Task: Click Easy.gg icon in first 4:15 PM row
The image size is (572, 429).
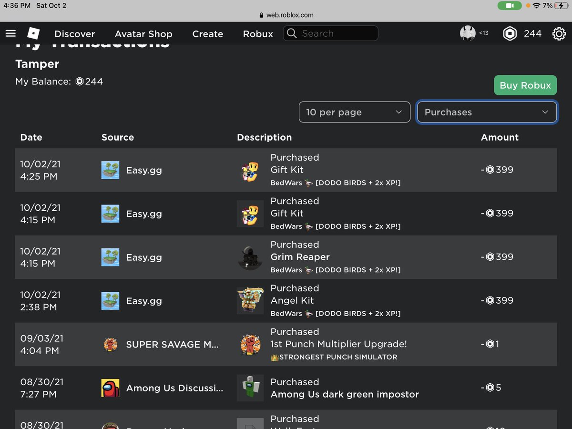Action: [110, 214]
